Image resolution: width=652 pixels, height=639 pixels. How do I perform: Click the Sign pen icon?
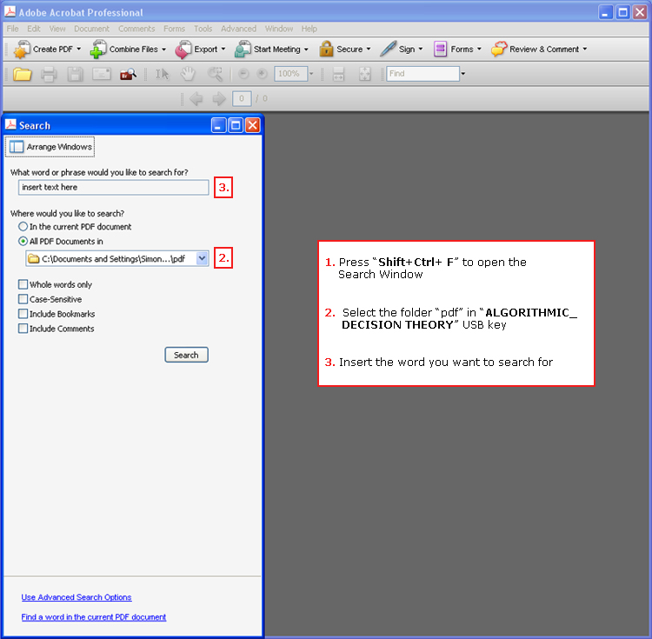coord(388,49)
